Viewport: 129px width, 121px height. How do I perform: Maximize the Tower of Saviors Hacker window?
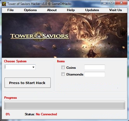(x=112, y=3)
